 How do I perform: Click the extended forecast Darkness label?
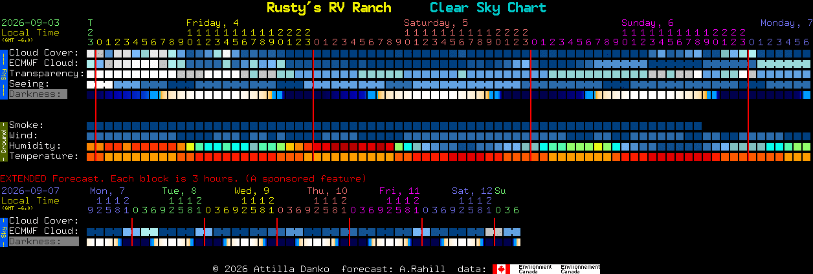pyautogui.click(x=43, y=242)
